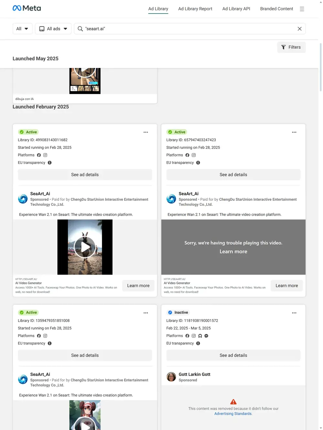
Task: Click SeaArt_Ai avatar on ad 657947403247423
Action: pos(171,199)
